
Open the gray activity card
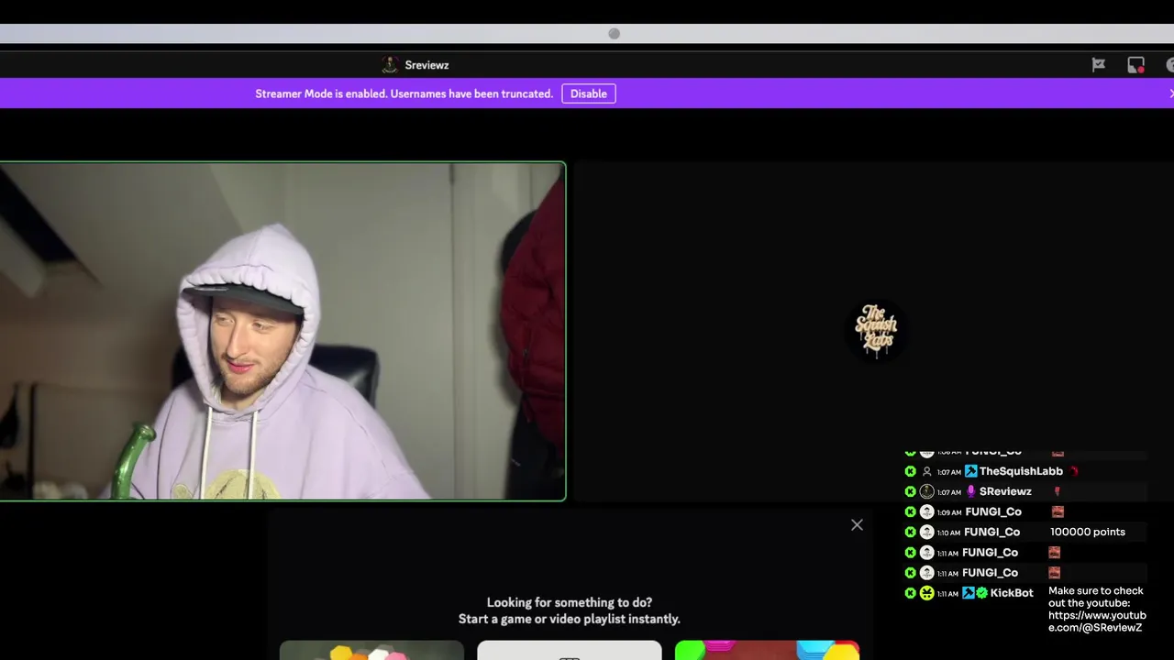570,650
